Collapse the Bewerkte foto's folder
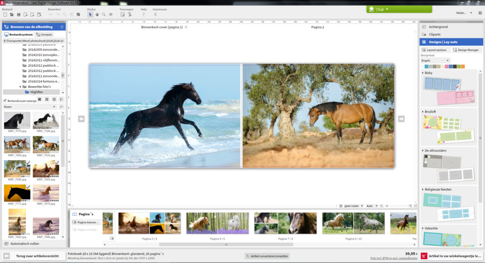Screen dimensions: 485x263 click(x=20, y=87)
